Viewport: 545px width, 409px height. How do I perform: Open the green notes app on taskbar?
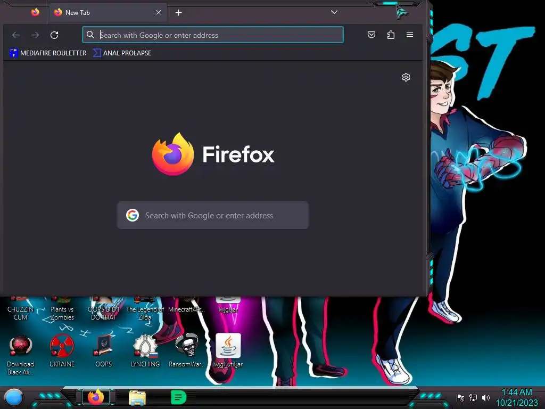(179, 397)
